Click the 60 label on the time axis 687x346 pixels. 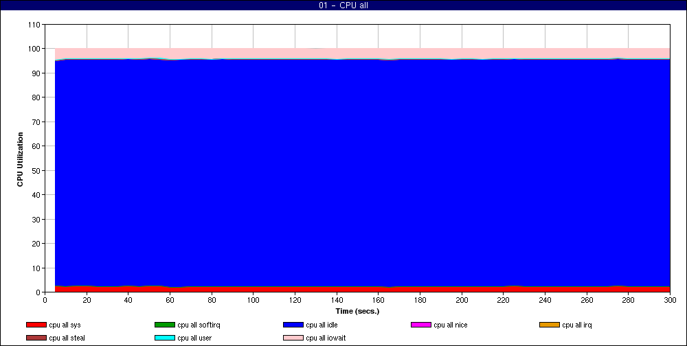170,300
